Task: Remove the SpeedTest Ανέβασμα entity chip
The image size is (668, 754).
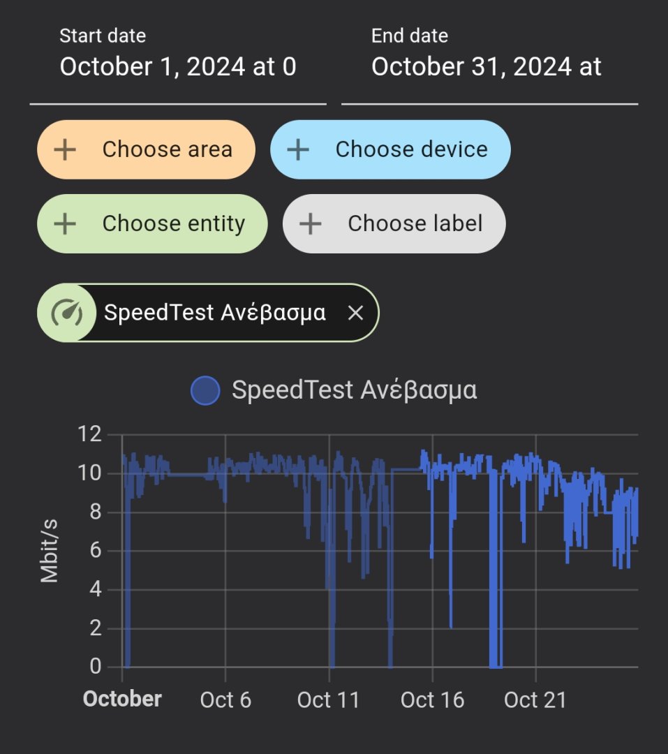Action: (355, 313)
